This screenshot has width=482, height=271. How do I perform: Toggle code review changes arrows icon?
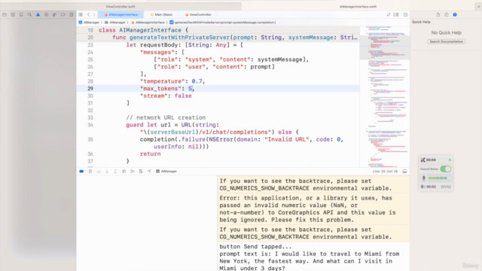[389, 14]
